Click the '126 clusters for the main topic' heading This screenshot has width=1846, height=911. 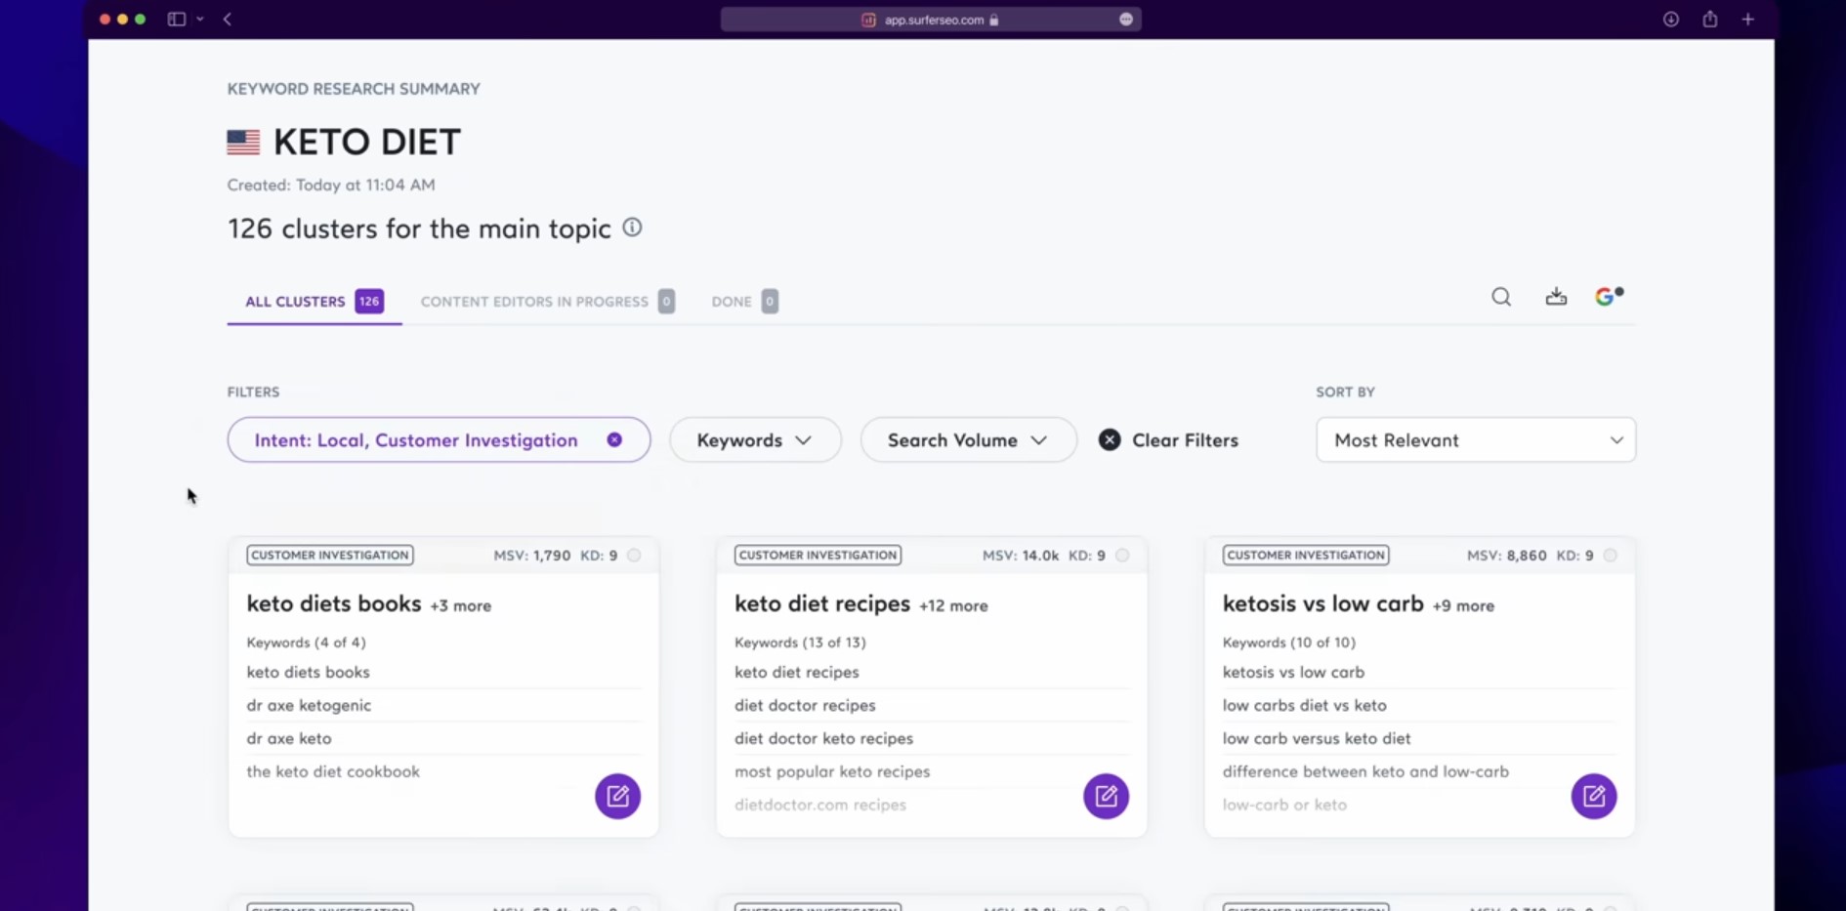(x=419, y=228)
